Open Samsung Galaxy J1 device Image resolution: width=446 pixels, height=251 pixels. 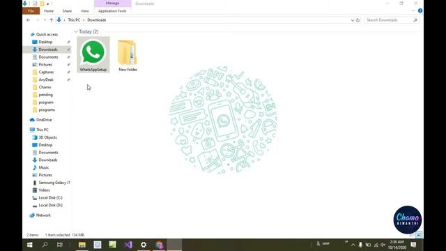tap(54, 183)
